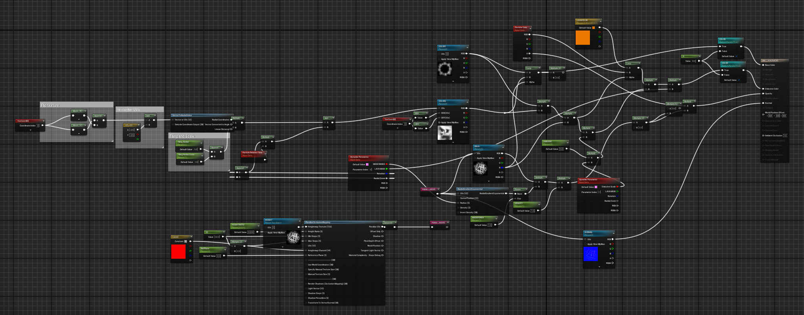Open the Particle Color node header chevron
The image size is (804, 315).
pyautogui.click(x=530, y=28)
